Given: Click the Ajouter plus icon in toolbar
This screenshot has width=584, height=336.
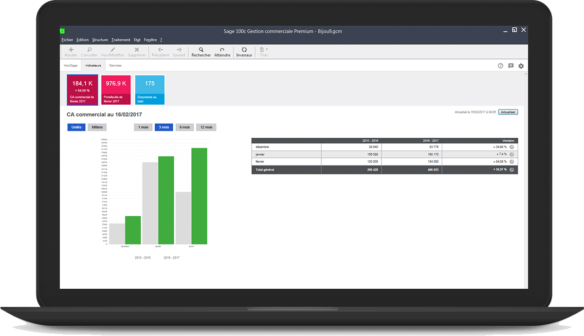Looking at the screenshot, I should (x=71, y=50).
